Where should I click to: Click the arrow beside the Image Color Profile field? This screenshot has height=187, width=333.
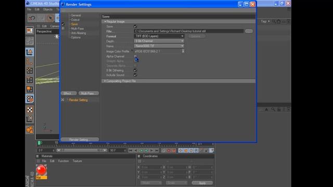[183, 51]
